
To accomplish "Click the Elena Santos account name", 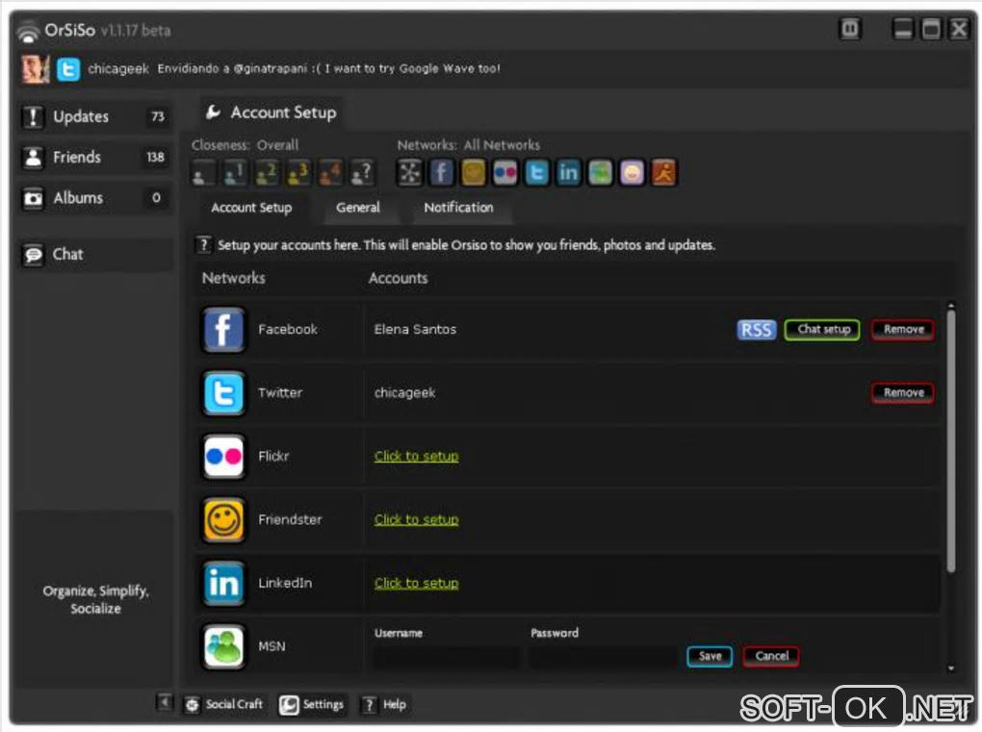I will pos(415,330).
